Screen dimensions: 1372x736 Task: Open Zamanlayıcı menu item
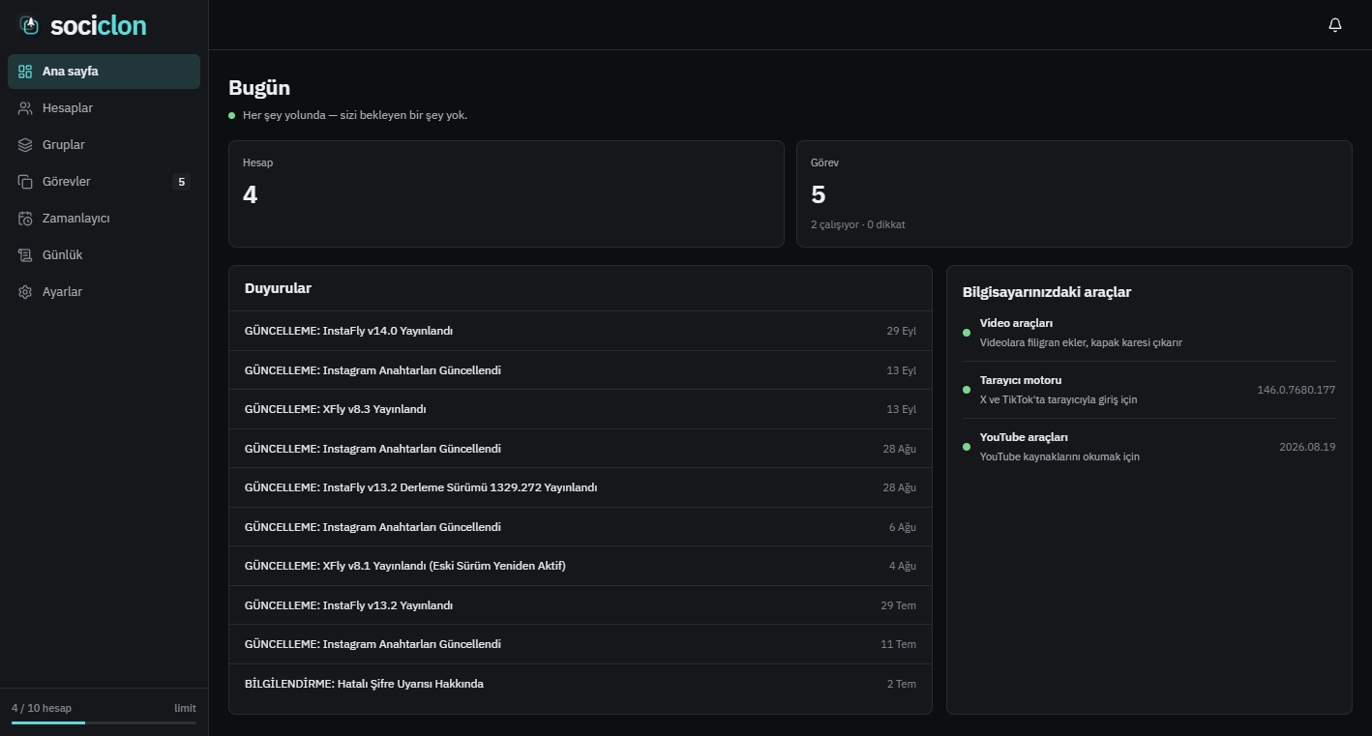pos(104,219)
